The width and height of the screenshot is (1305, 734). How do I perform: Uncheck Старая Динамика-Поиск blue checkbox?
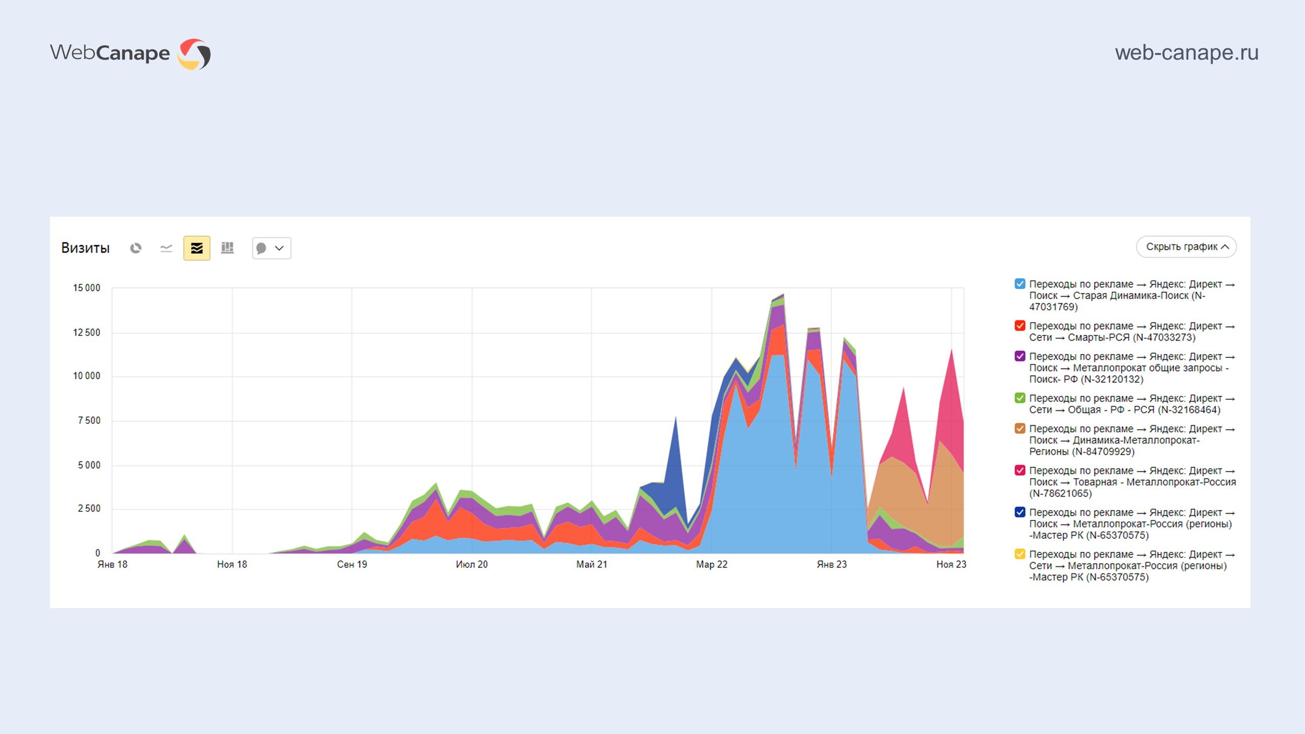[1020, 284]
